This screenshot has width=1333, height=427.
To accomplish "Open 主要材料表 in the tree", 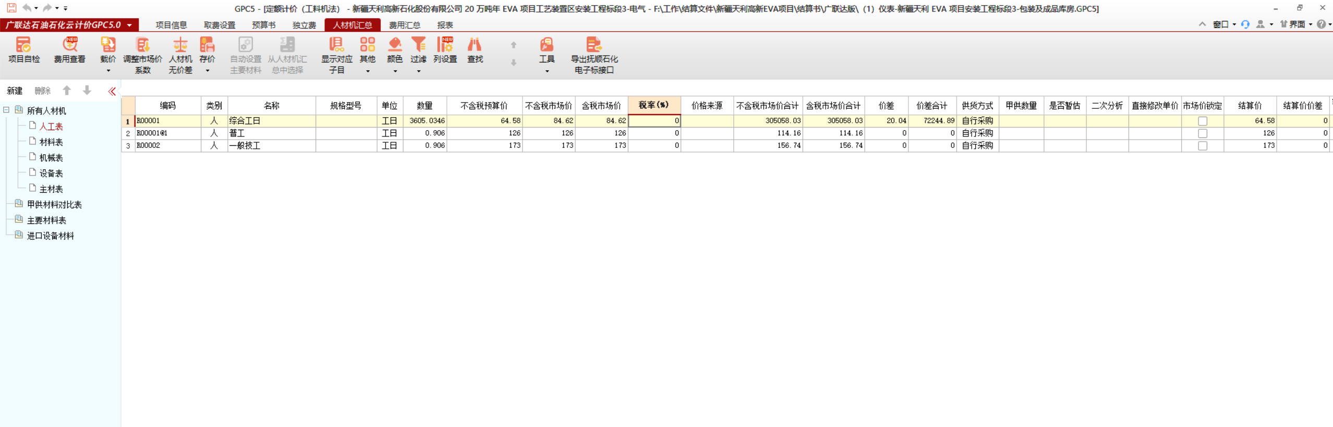I will point(46,220).
